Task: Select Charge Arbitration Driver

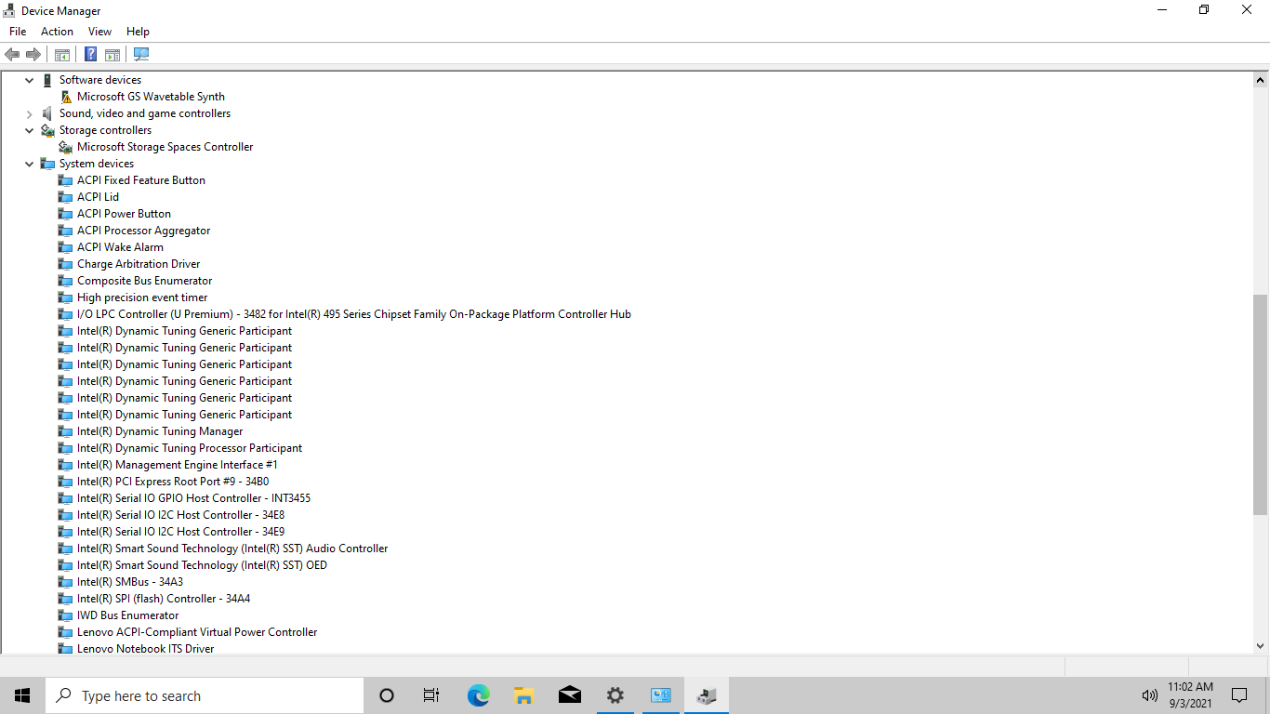Action: (139, 264)
